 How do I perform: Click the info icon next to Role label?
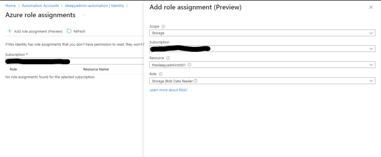coord(161,74)
